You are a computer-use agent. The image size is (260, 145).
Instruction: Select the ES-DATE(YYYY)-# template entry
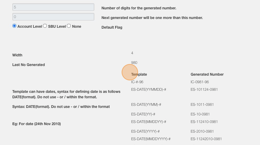coord(145,131)
